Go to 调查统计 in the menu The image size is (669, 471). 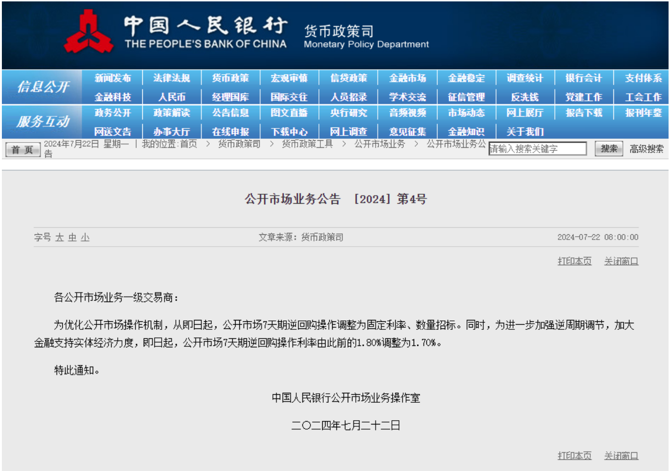click(x=525, y=78)
